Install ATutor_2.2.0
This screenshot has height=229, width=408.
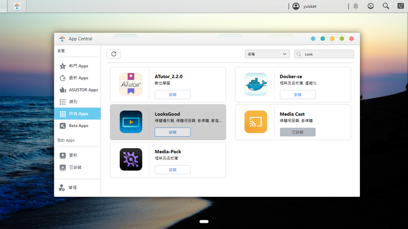point(172,95)
